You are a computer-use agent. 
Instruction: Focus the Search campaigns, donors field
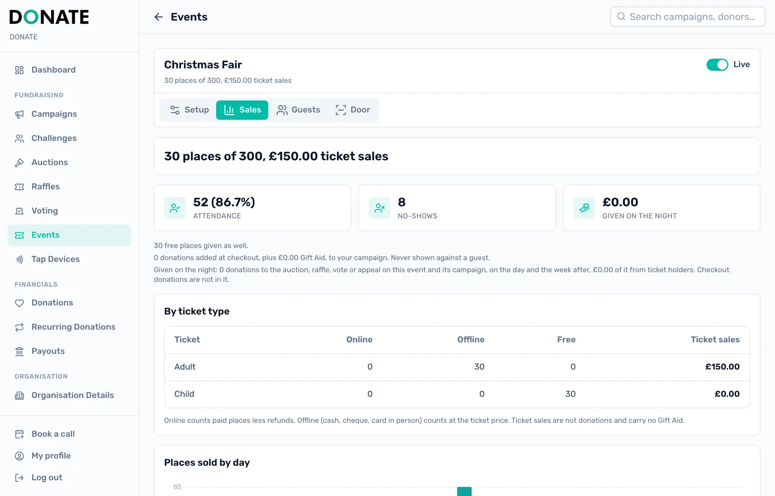coord(687,16)
